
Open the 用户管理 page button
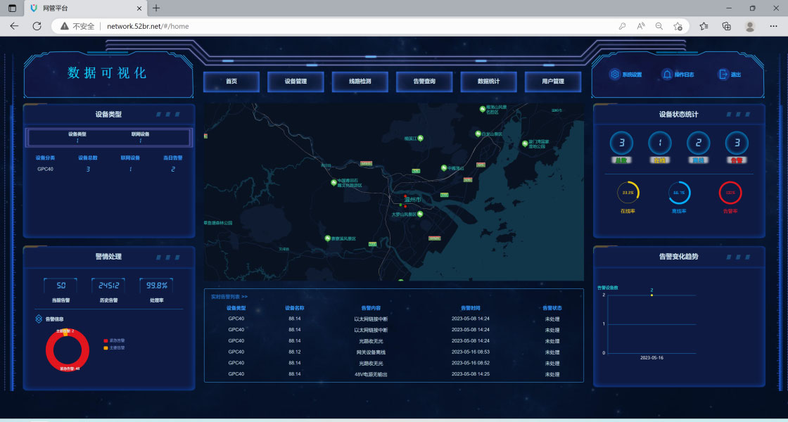pos(553,82)
